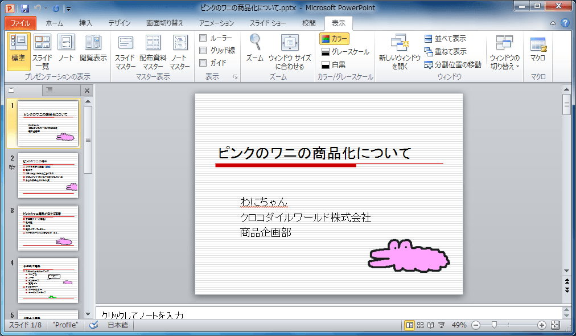Open スライドマスター view
The image size is (576, 336).
click(x=125, y=52)
